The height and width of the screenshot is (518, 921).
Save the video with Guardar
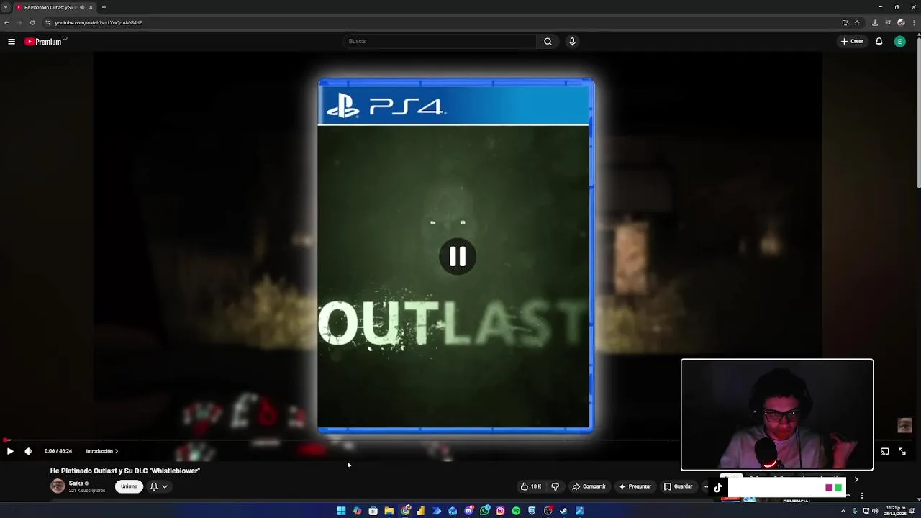tap(678, 486)
